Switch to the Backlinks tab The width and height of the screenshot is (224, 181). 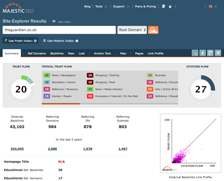57,53
